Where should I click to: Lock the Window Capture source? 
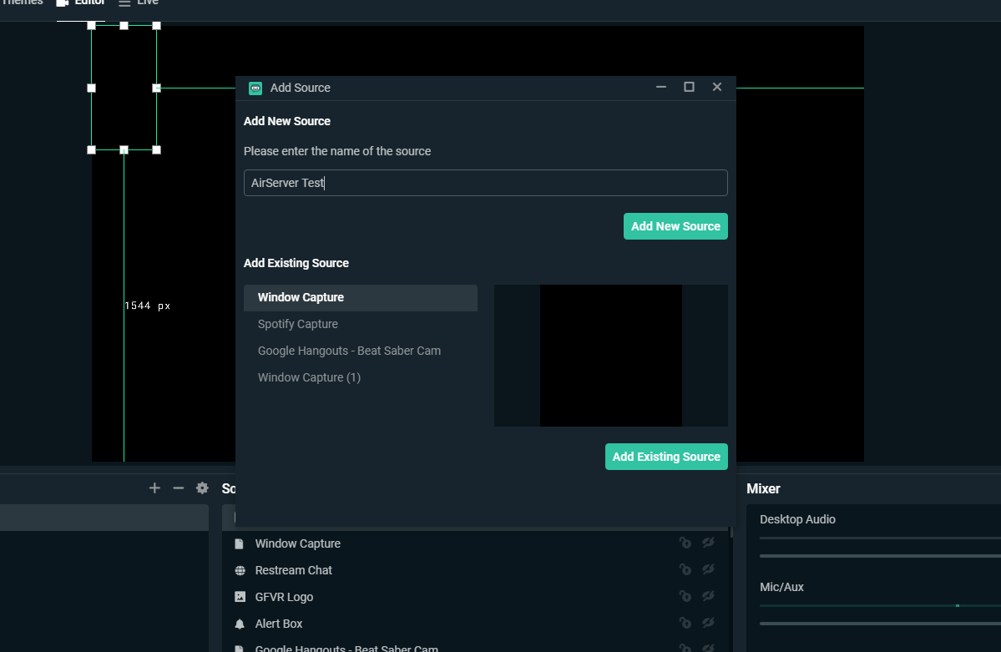pos(685,543)
